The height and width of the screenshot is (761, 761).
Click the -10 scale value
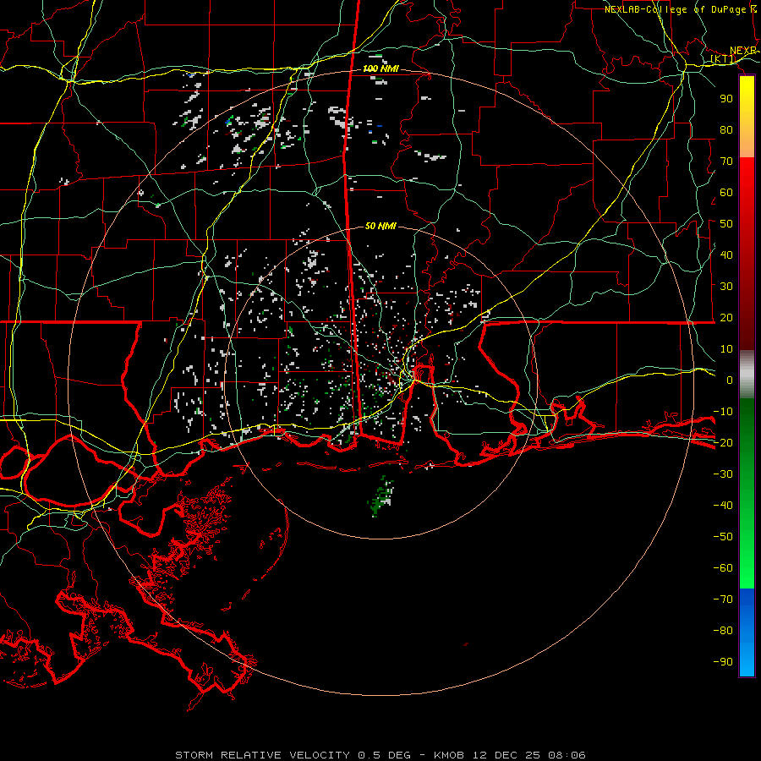723,412
